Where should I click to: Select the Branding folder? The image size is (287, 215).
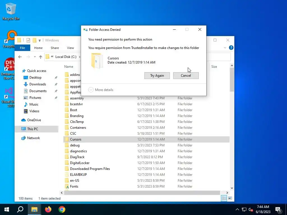tap(77, 116)
